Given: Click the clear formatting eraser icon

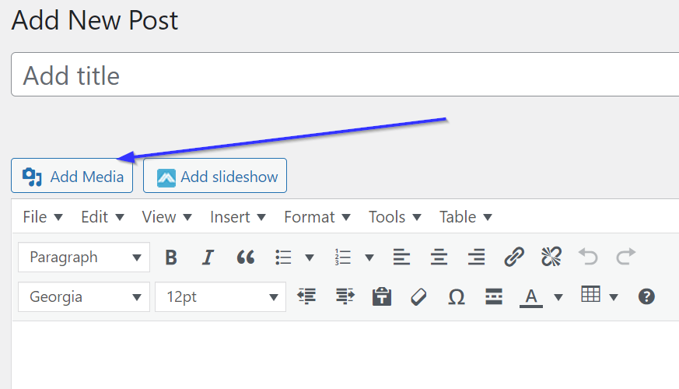Looking at the screenshot, I should [x=418, y=297].
